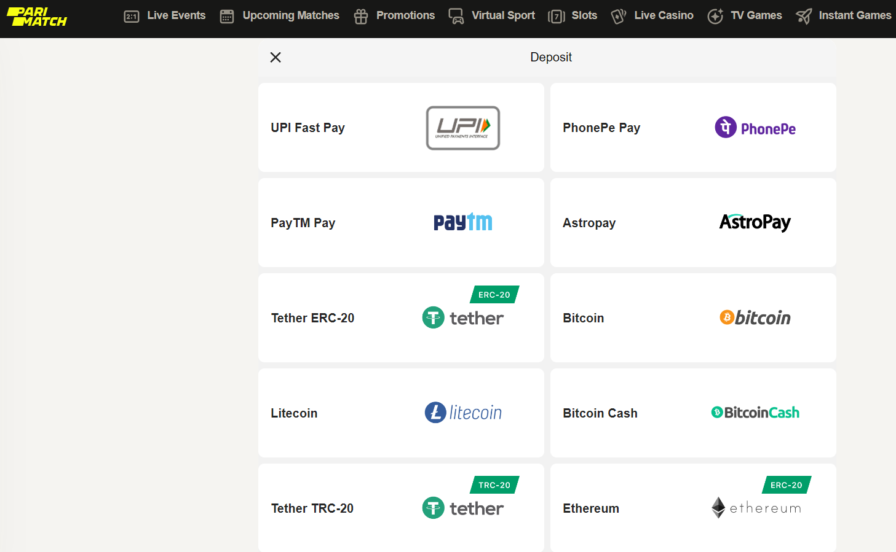Click the Ethereum logo
896x552 pixels.
click(756, 508)
